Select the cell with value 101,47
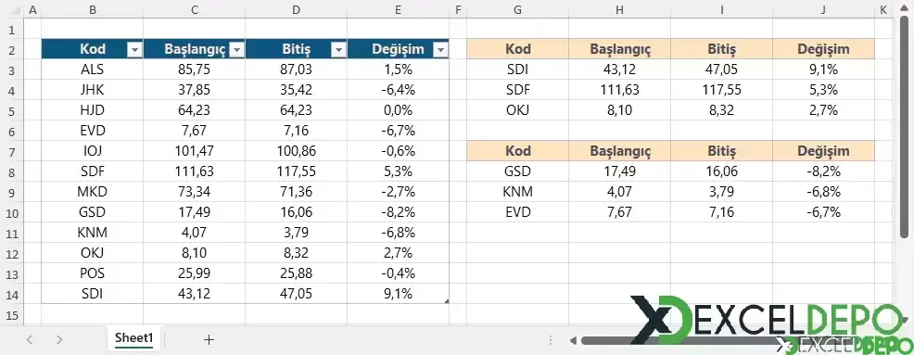Screen dimensions: 914x355 pyautogui.click(x=194, y=152)
